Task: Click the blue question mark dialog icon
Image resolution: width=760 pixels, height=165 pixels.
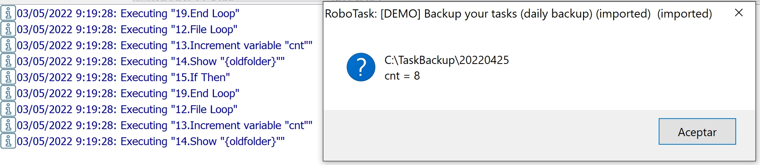Action: [x=361, y=67]
